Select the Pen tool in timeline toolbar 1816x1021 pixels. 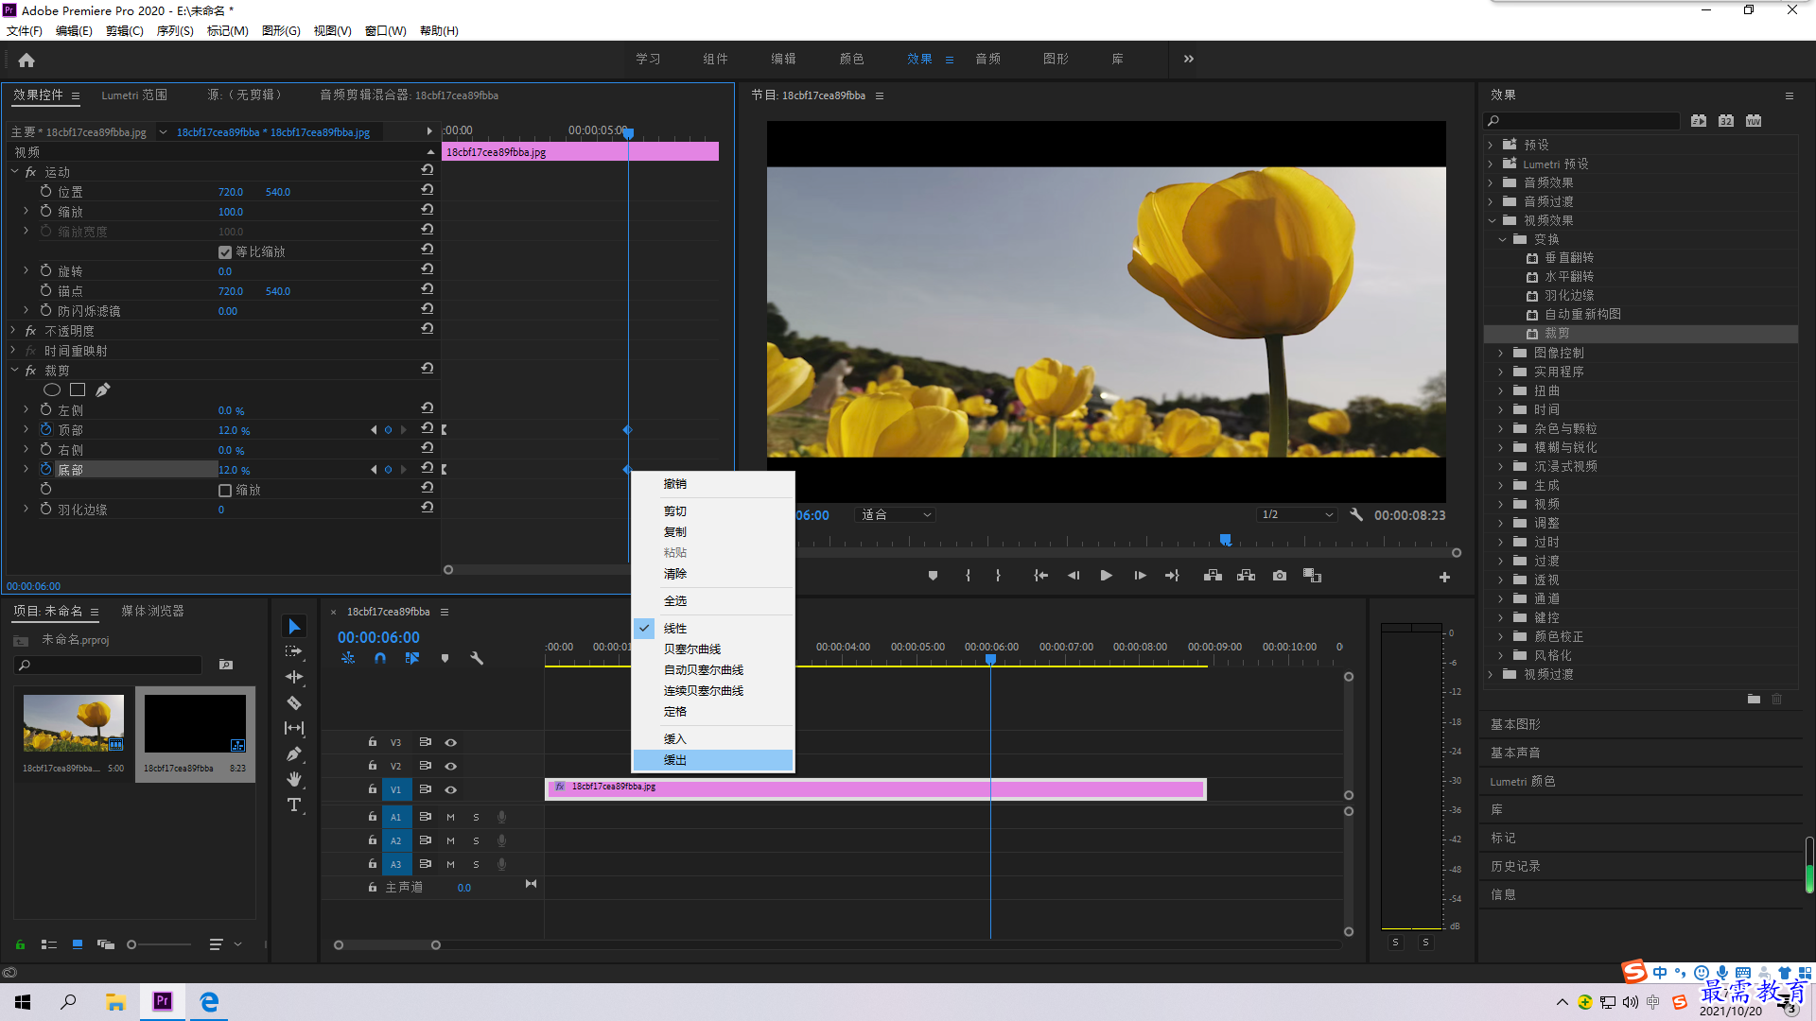[294, 753]
